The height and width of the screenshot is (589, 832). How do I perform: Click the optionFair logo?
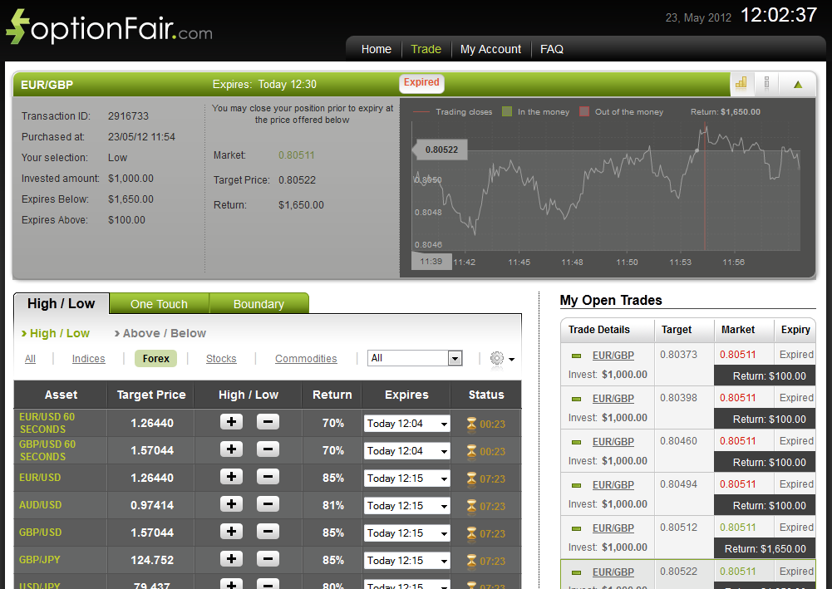108,27
